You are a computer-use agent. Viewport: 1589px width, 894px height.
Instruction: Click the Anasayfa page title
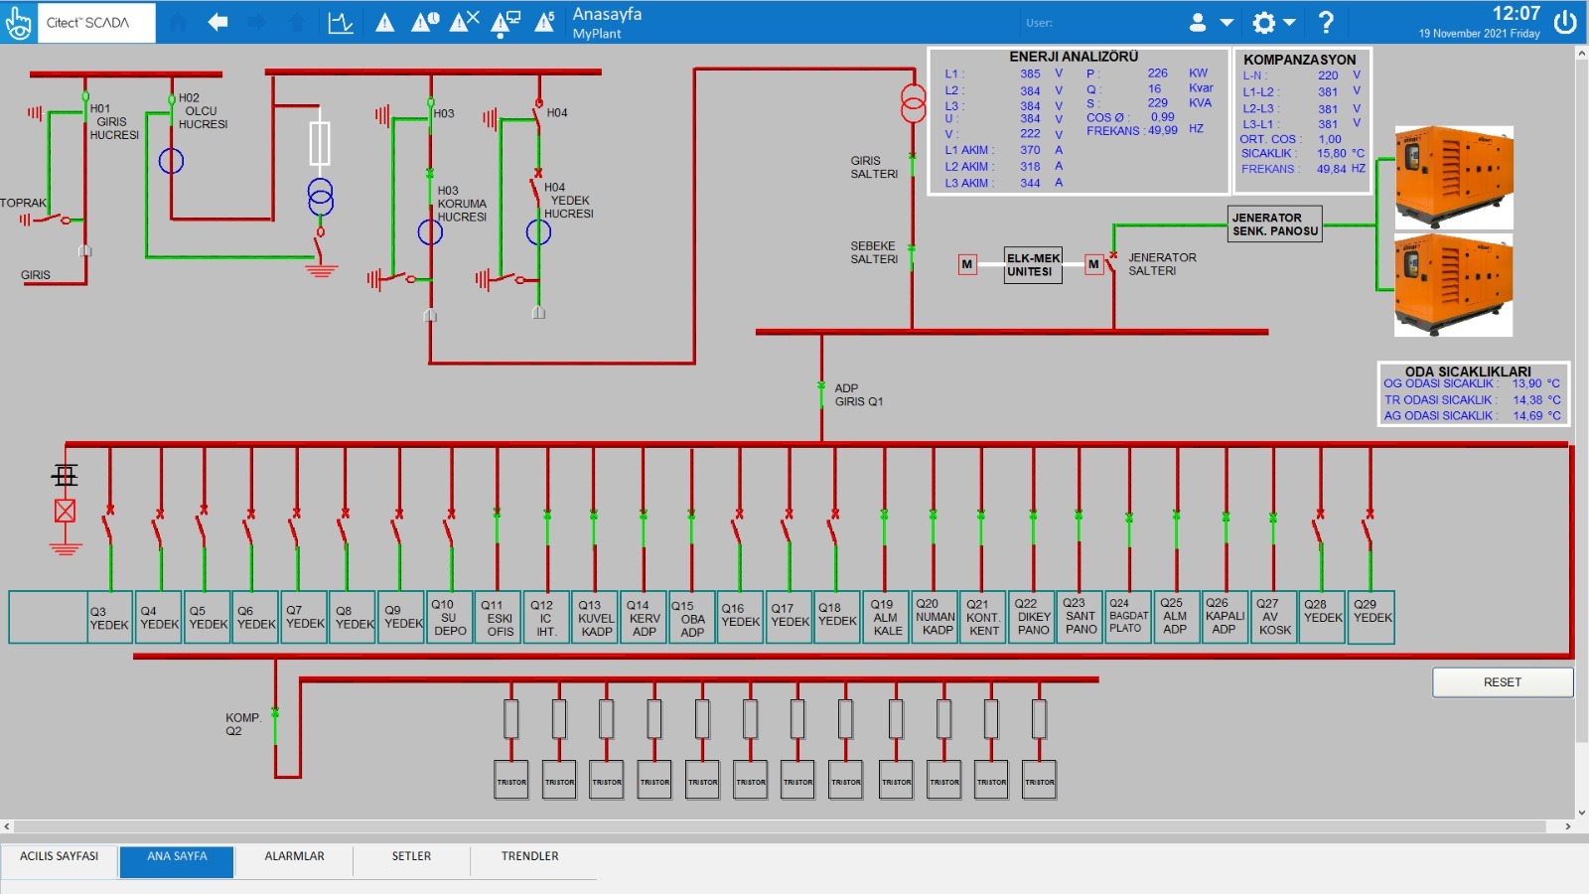(607, 14)
